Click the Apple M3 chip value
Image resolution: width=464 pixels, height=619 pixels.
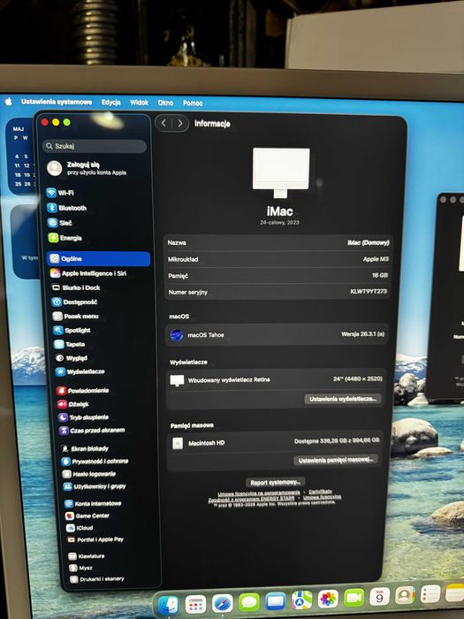pyautogui.click(x=376, y=259)
